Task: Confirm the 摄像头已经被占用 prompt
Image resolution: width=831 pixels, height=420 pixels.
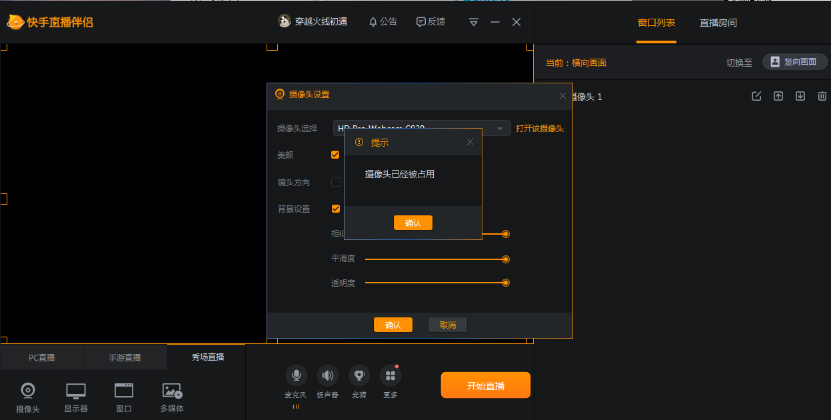Action: coord(413,223)
